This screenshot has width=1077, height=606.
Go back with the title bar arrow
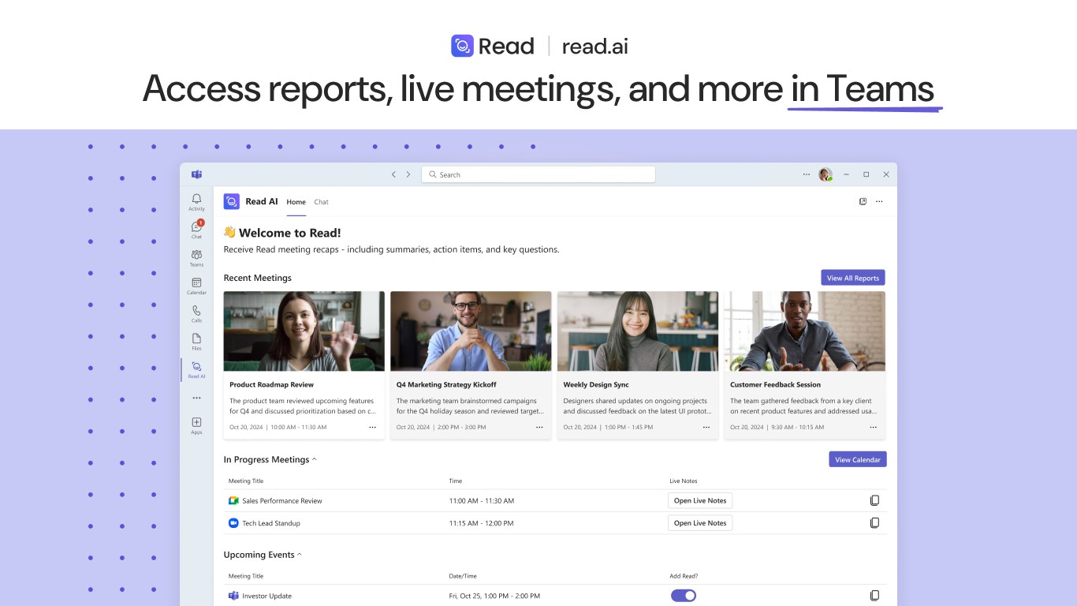(393, 174)
